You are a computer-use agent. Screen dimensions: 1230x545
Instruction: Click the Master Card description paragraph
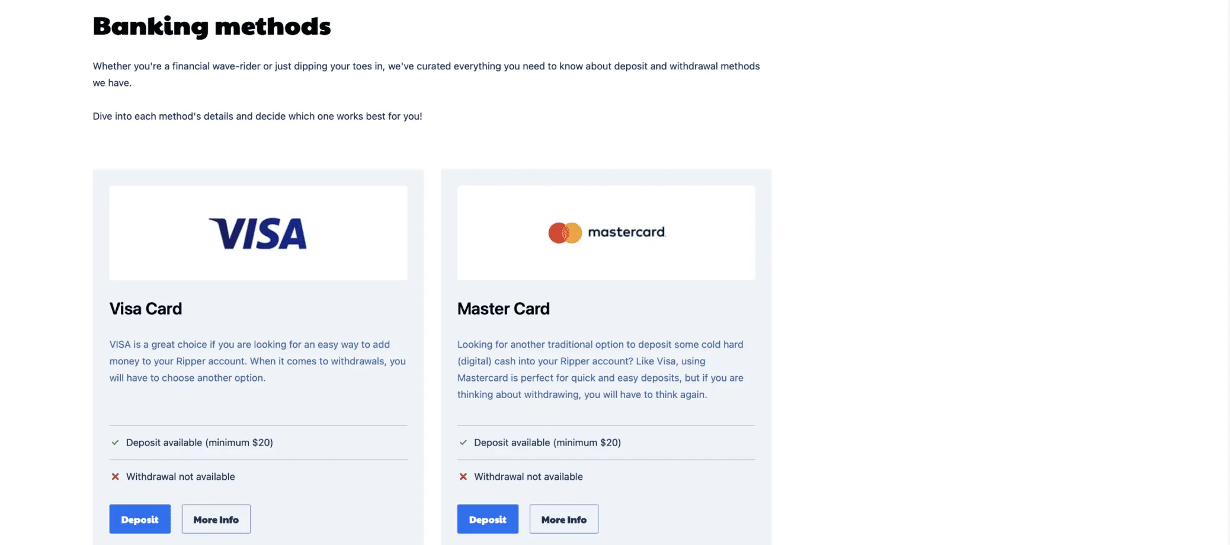coord(600,369)
